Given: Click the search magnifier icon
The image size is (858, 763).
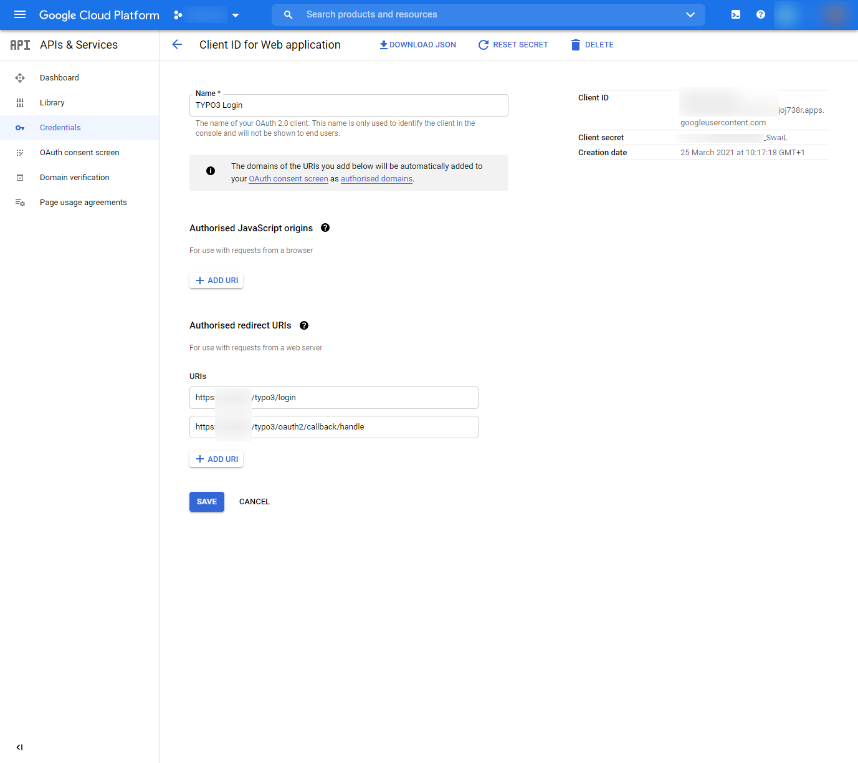Looking at the screenshot, I should coord(288,14).
